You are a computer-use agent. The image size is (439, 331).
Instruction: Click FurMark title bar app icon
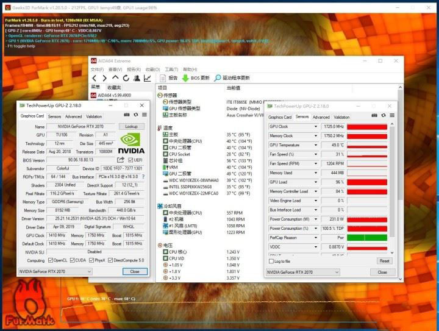8,7
